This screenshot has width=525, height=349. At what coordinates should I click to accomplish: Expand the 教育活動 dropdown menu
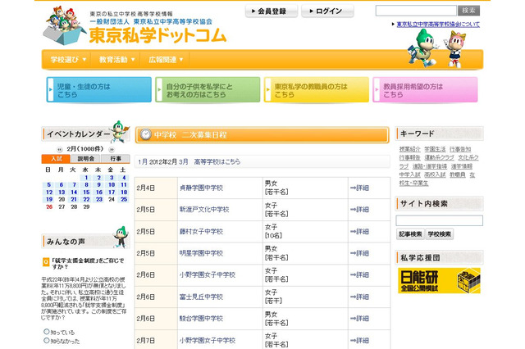(x=116, y=60)
